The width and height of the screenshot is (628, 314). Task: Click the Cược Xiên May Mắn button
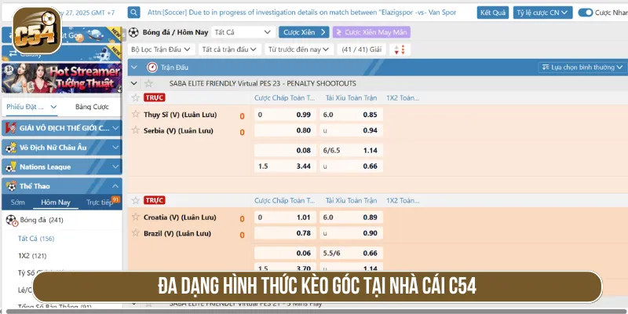pos(371,32)
